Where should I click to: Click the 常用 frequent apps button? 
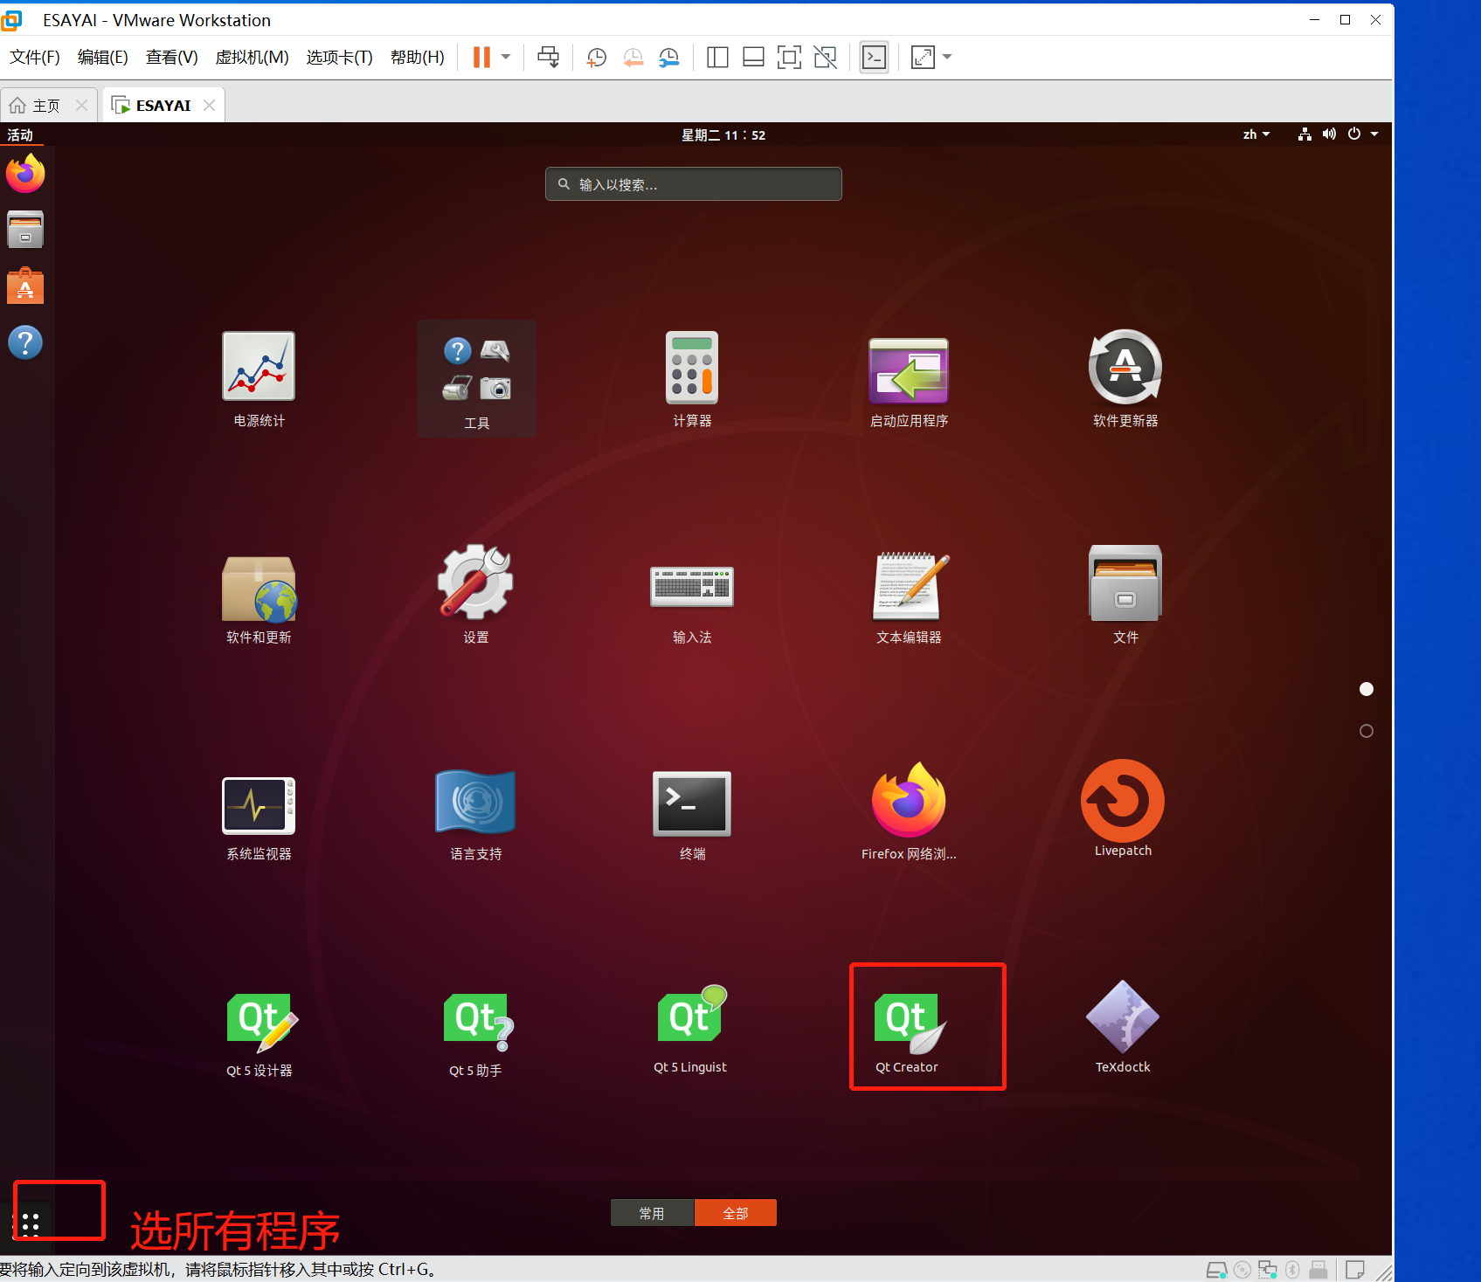pyautogui.click(x=652, y=1212)
